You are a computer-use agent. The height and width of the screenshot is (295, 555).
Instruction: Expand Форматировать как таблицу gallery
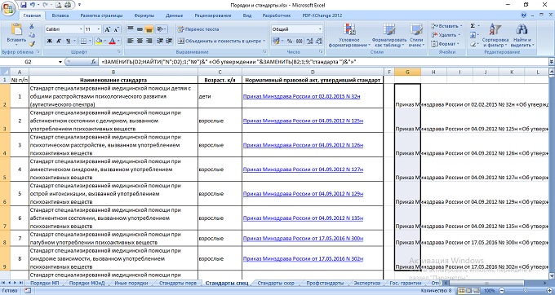tap(389, 36)
